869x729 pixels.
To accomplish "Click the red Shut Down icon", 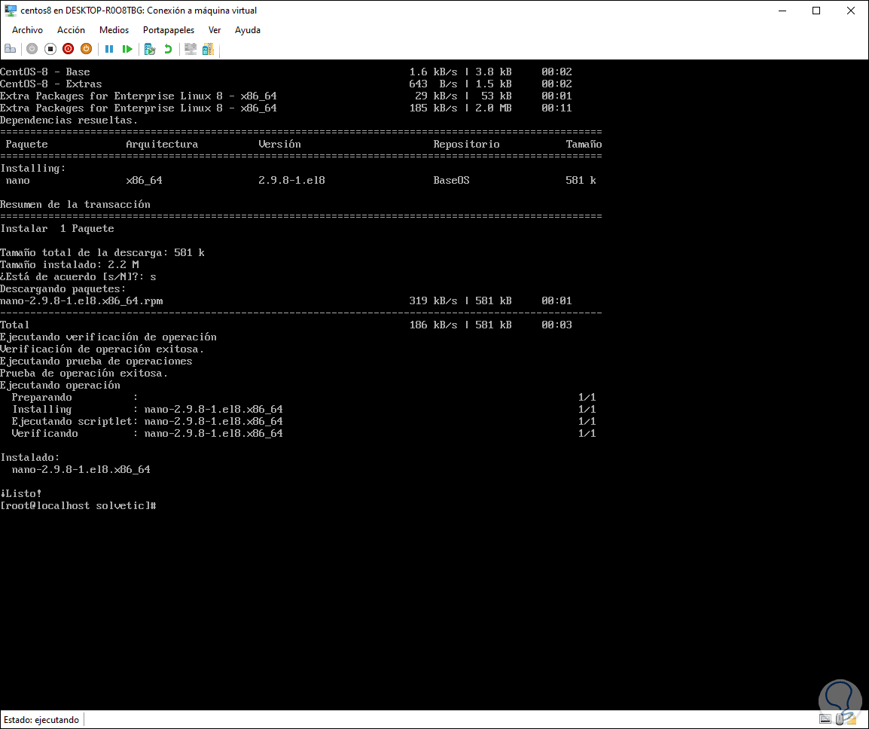I will point(69,49).
